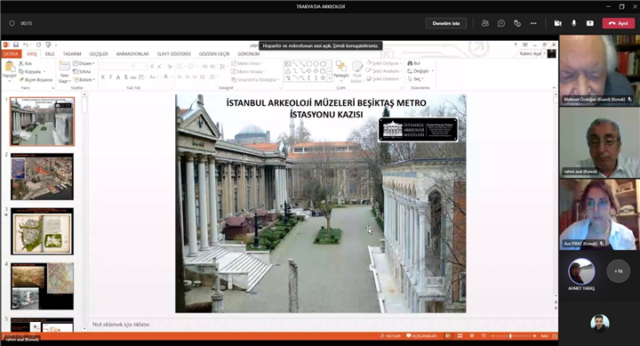
Task: Switch to slide sorter view icon
Action: [460, 336]
